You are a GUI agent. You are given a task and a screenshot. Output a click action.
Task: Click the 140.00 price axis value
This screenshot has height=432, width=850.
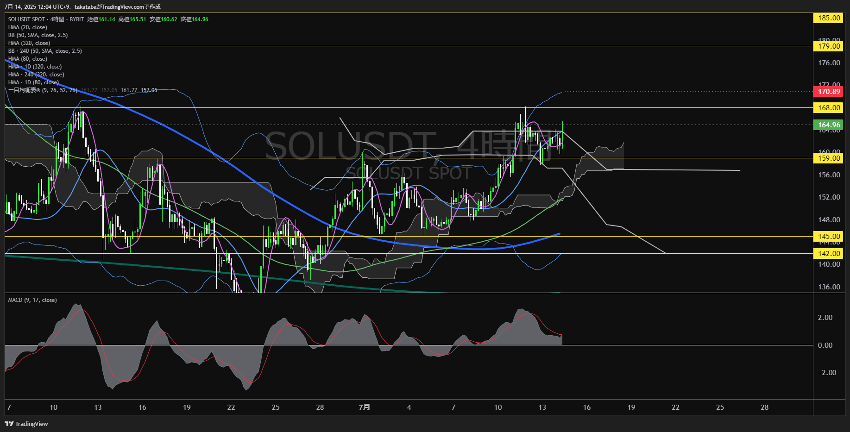(829, 264)
